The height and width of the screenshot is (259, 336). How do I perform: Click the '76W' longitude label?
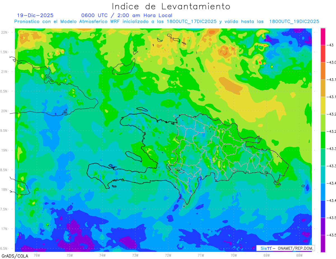pos(37,255)
